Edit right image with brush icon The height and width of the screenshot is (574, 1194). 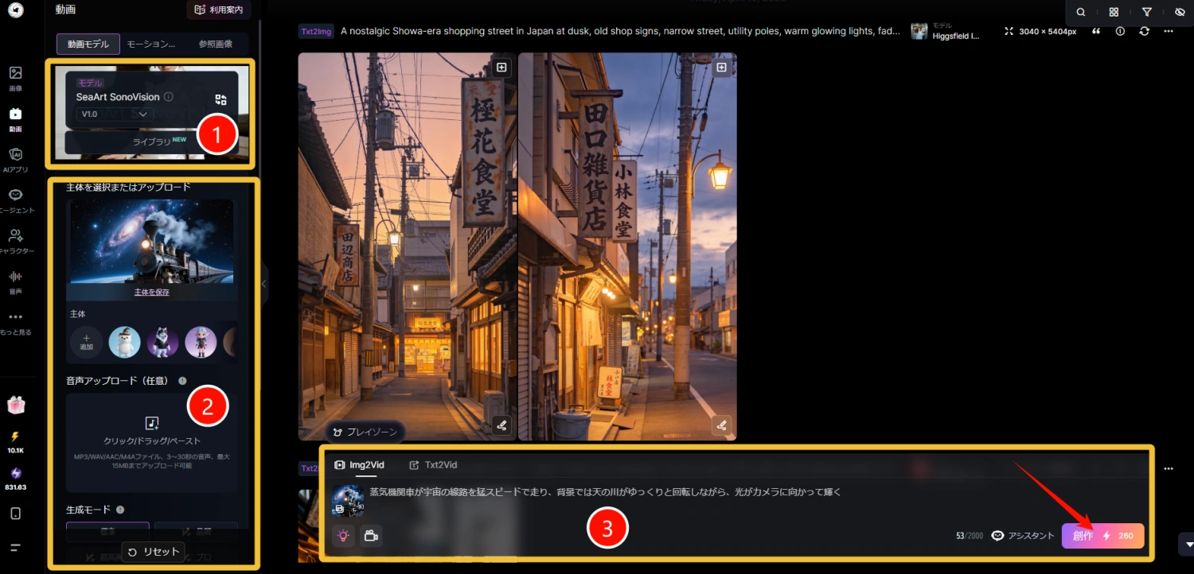tap(721, 425)
